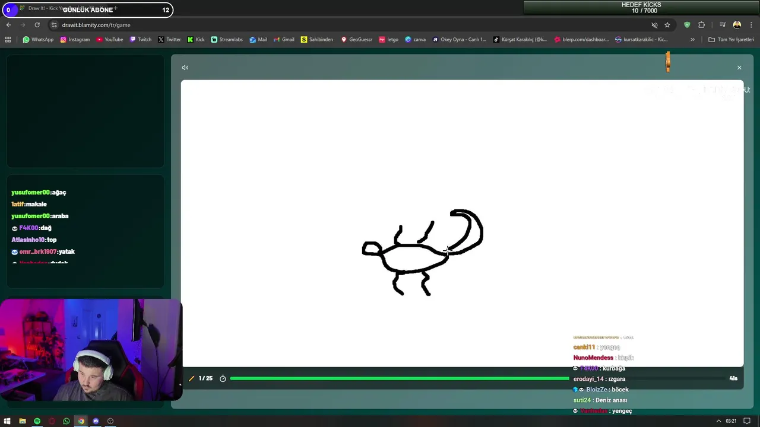Open the Okey Oyna bookmark
Image resolution: width=760 pixels, height=427 pixels.
[459, 40]
